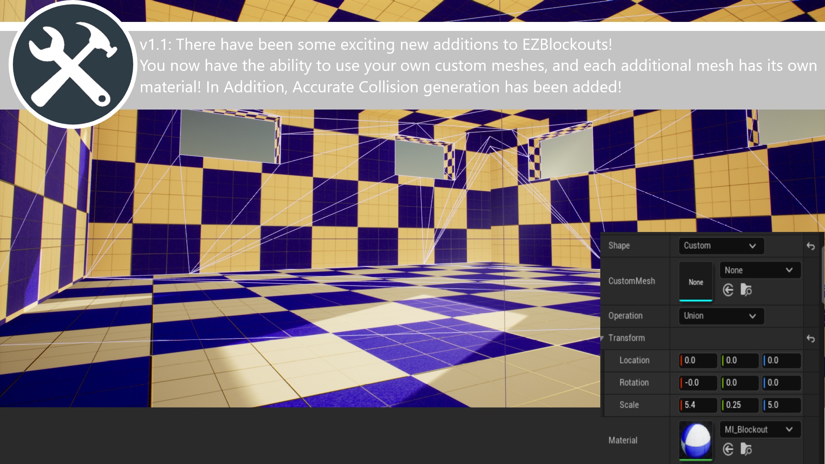Browse to Material in Content Browser
Screen dimensions: 825x464
point(746,449)
